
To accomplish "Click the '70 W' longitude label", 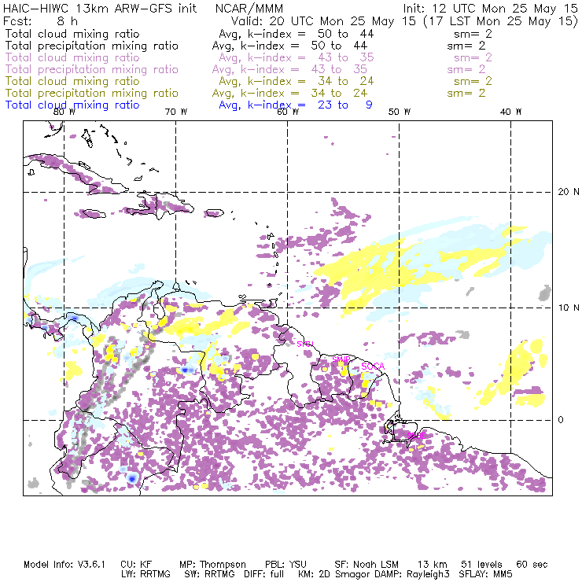I will 176,112.
